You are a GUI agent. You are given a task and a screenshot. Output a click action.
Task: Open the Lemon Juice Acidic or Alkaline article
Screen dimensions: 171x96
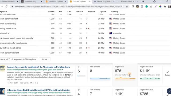pos(38,67)
